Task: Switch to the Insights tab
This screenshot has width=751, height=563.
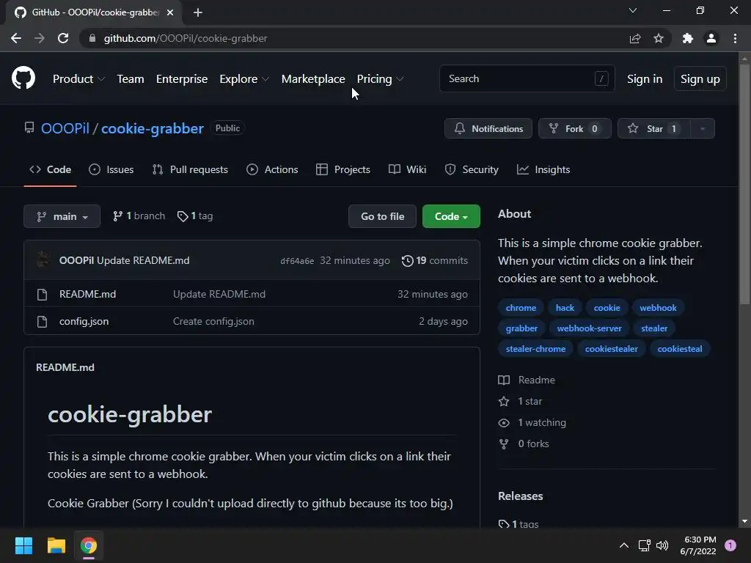Action: pyautogui.click(x=543, y=169)
